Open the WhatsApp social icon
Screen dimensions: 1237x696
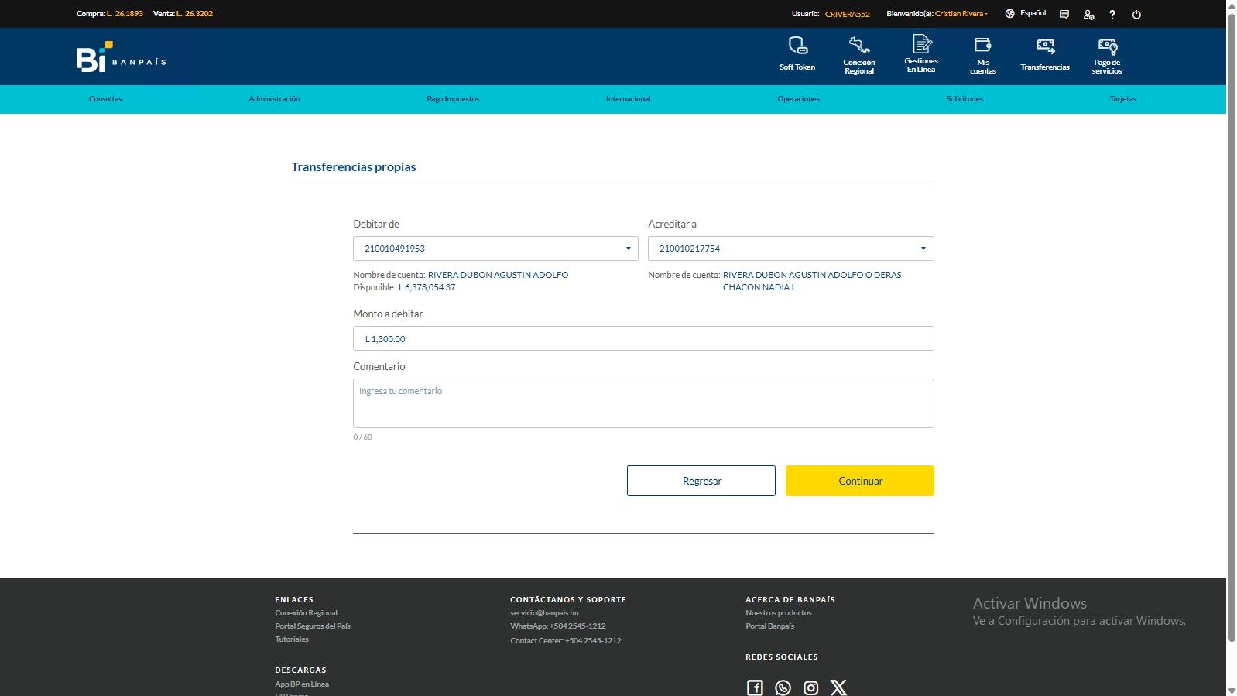click(783, 687)
